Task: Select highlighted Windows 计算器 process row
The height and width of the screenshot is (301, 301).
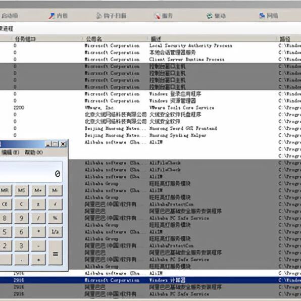Action: [x=150, y=280]
